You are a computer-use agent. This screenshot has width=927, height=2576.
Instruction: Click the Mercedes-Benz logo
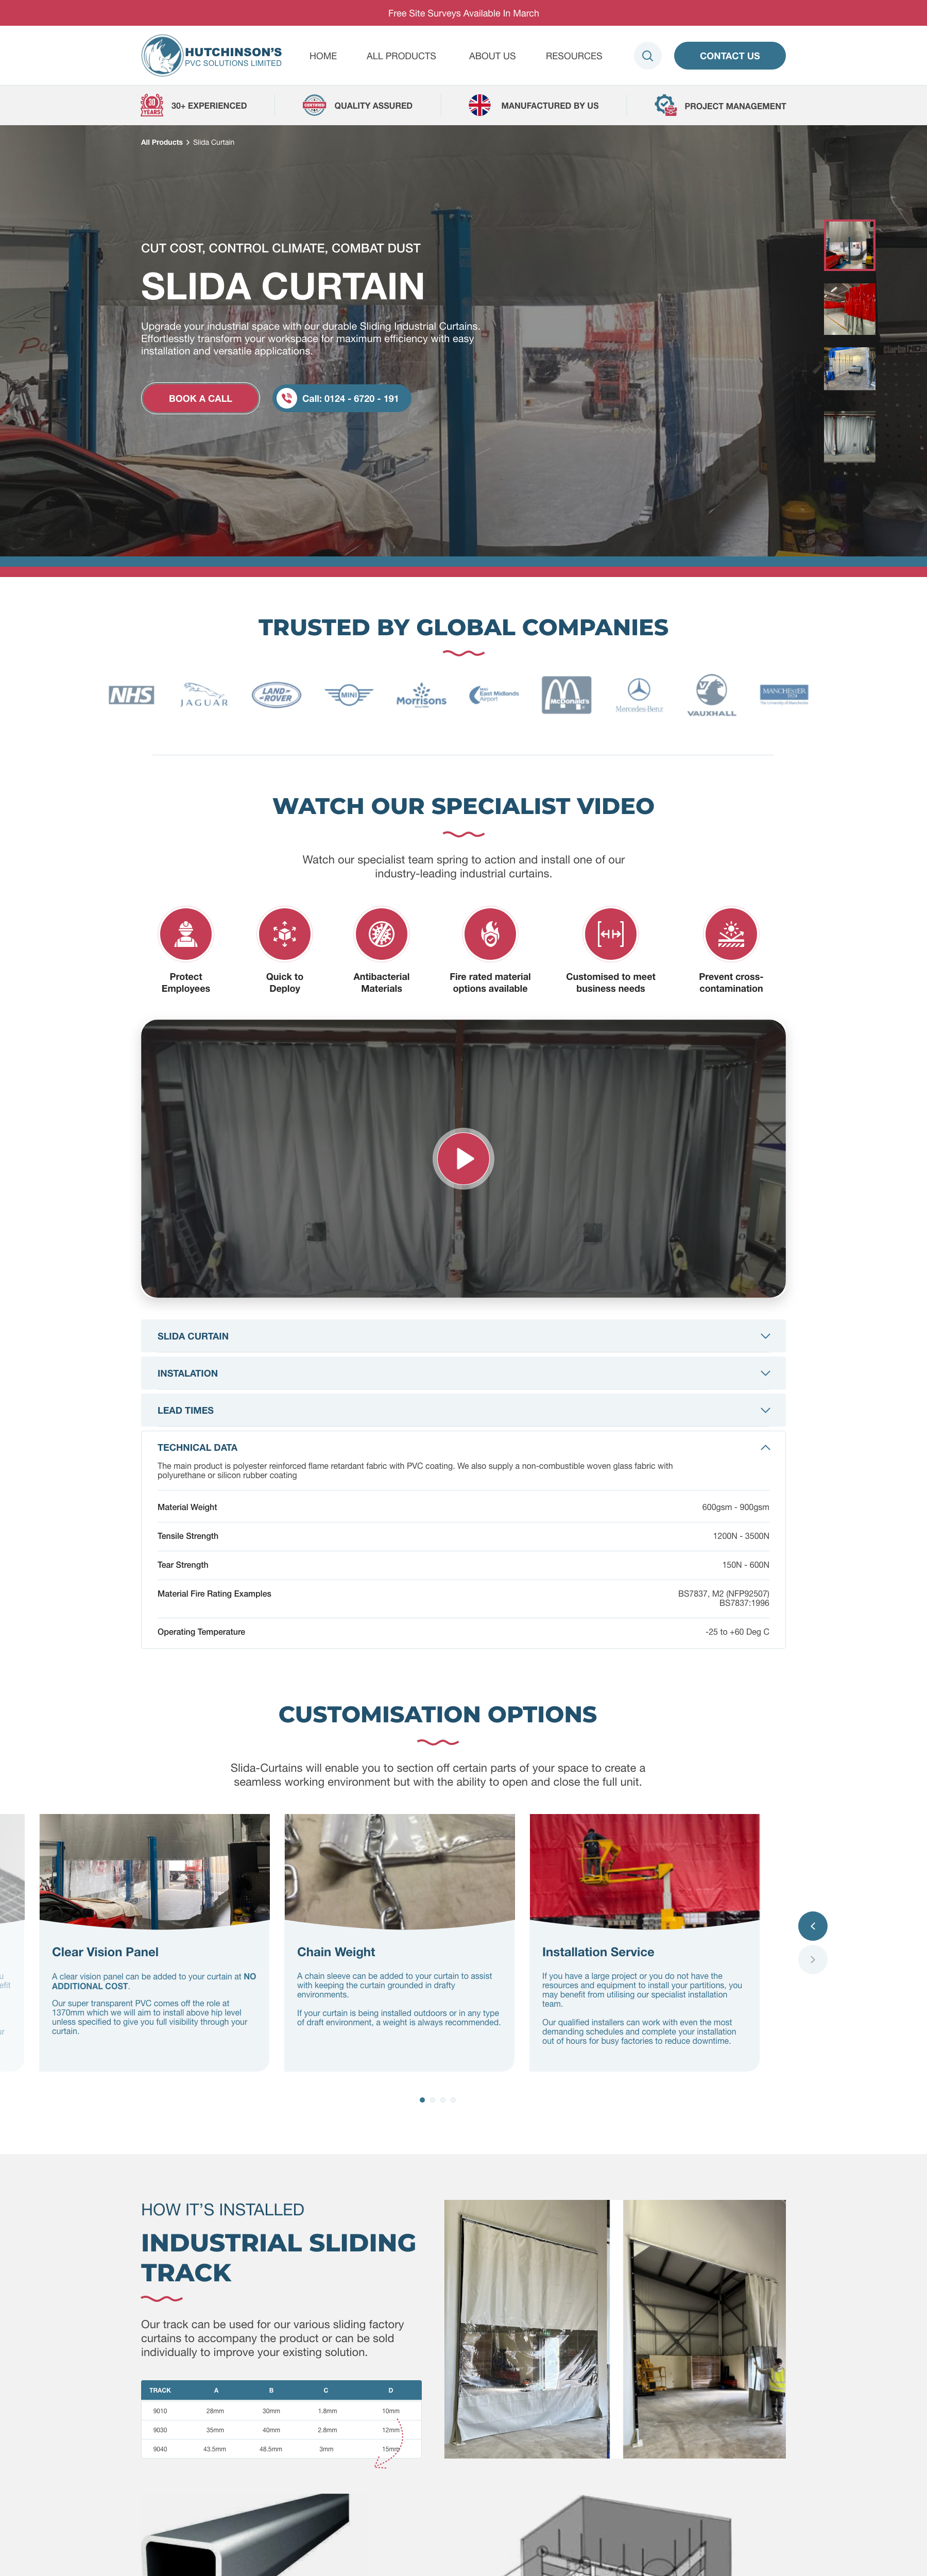(639, 695)
